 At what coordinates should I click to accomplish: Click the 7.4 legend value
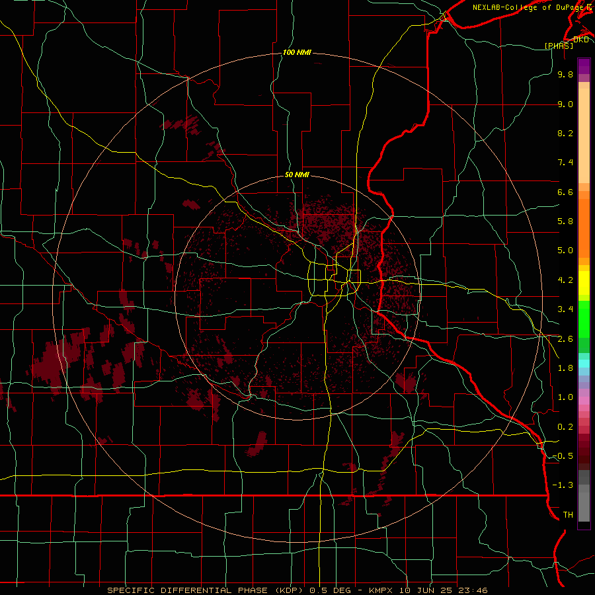565,163
